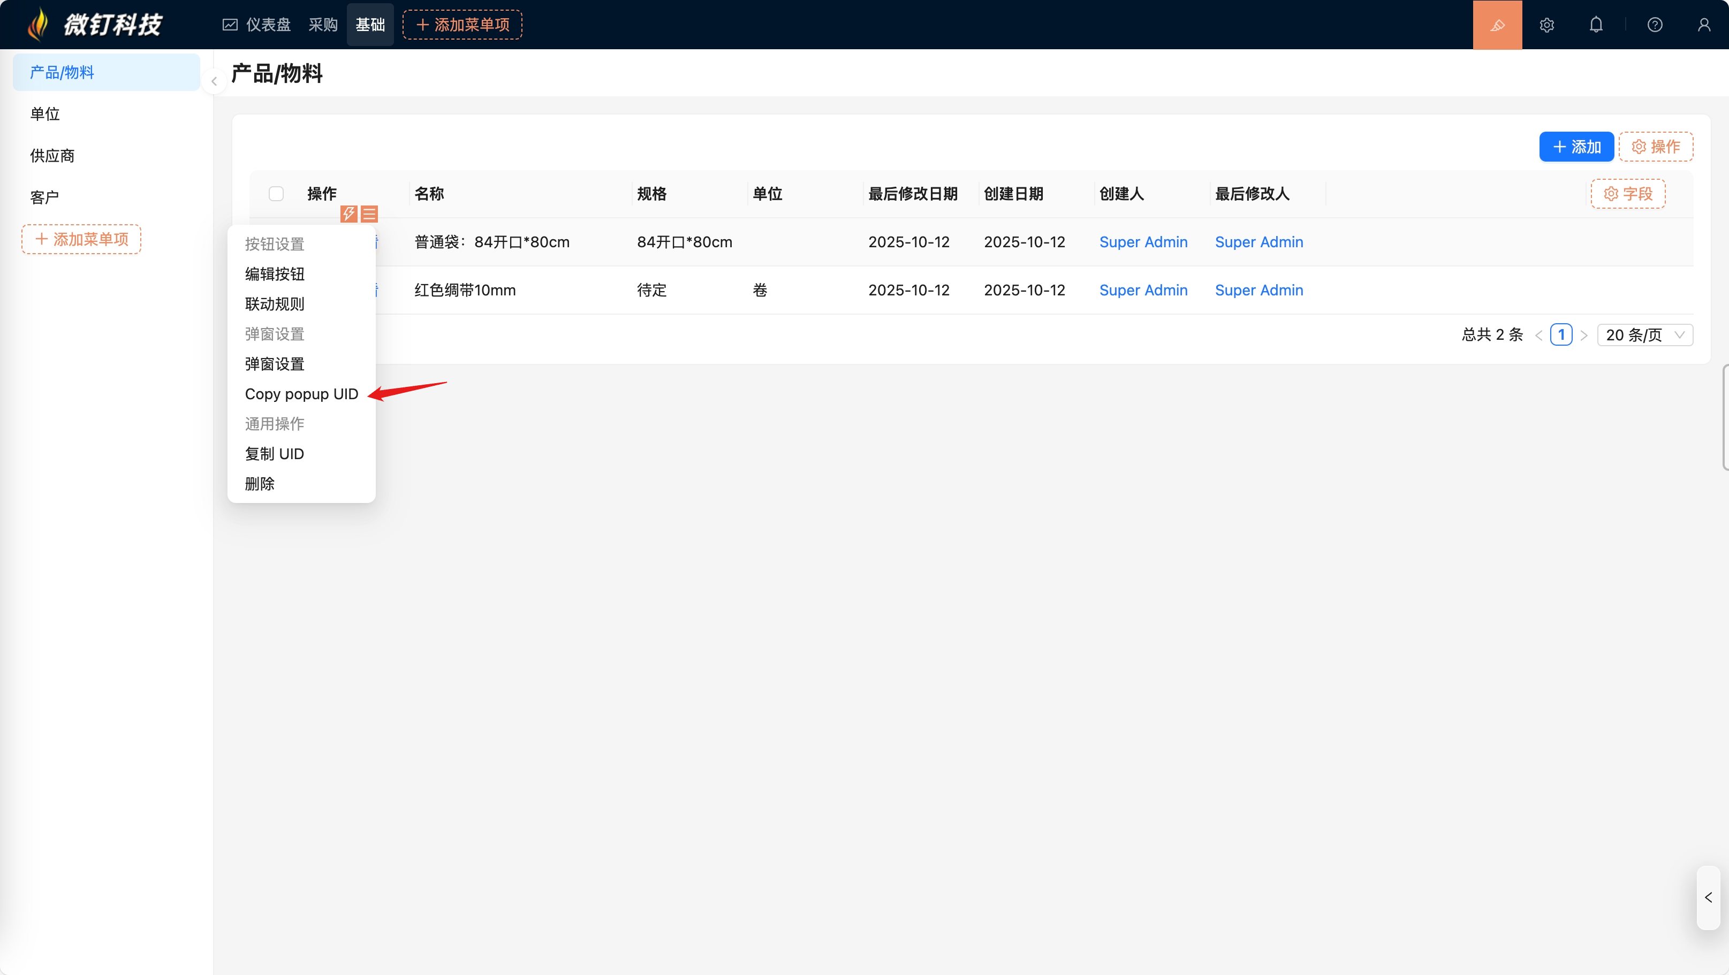Switch to the 采购 top menu tab

[x=323, y=25]
